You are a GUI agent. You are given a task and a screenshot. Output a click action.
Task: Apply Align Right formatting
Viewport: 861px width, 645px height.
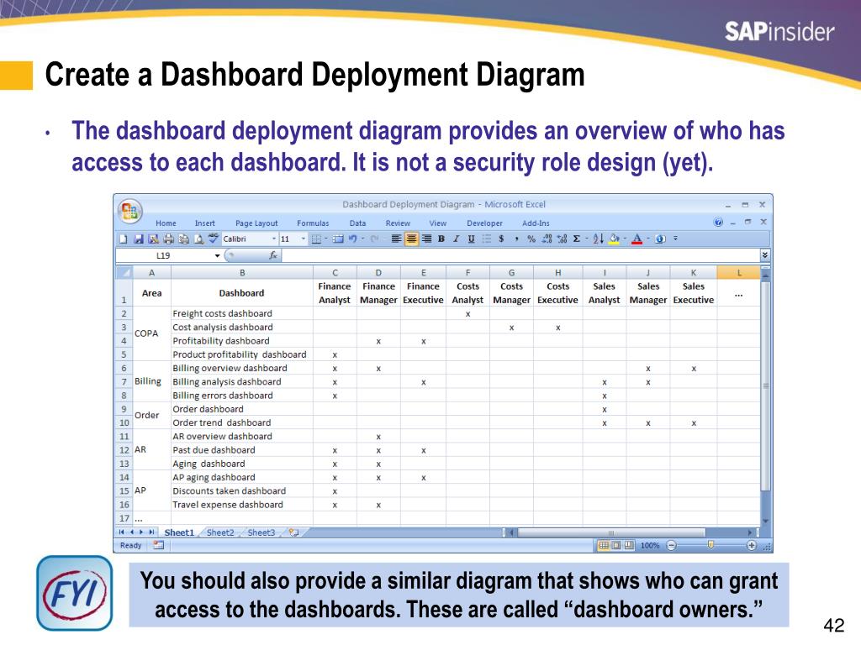point(426,239)
